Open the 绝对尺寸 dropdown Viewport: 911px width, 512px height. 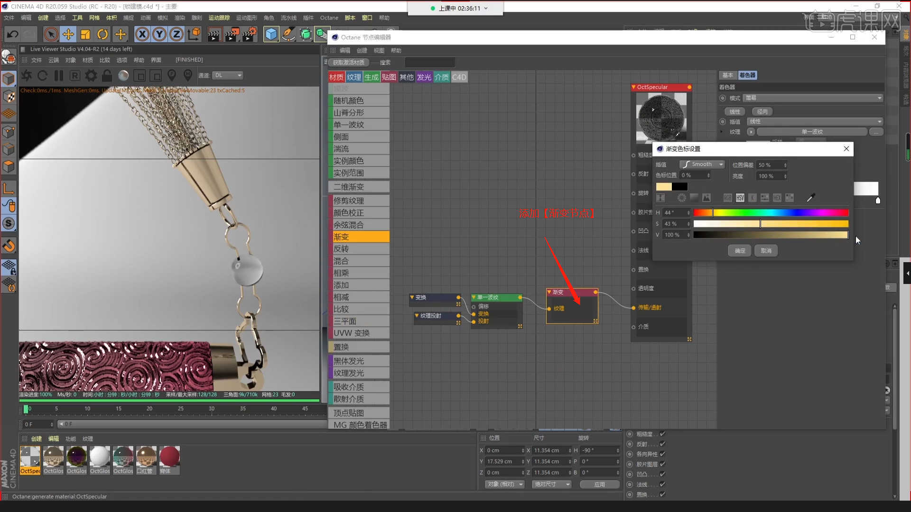tap(552, 484)
